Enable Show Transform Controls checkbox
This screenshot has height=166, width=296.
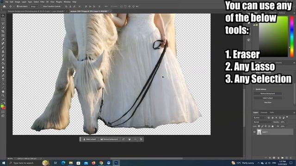[x=42, y=6]
